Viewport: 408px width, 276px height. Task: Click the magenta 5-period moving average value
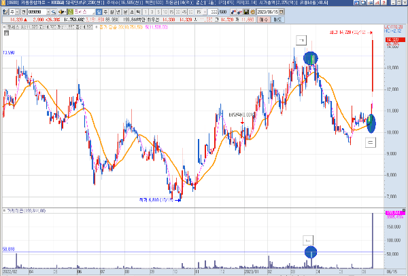pos(156,27)
